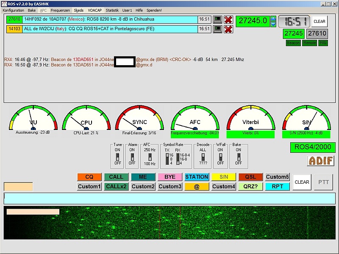Toggle the Alarm ON/OFF switch
Viewport: 339px width, 254px height.
tap(132, 156)
